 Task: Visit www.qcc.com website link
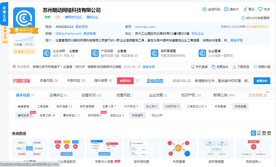(145, 27)
